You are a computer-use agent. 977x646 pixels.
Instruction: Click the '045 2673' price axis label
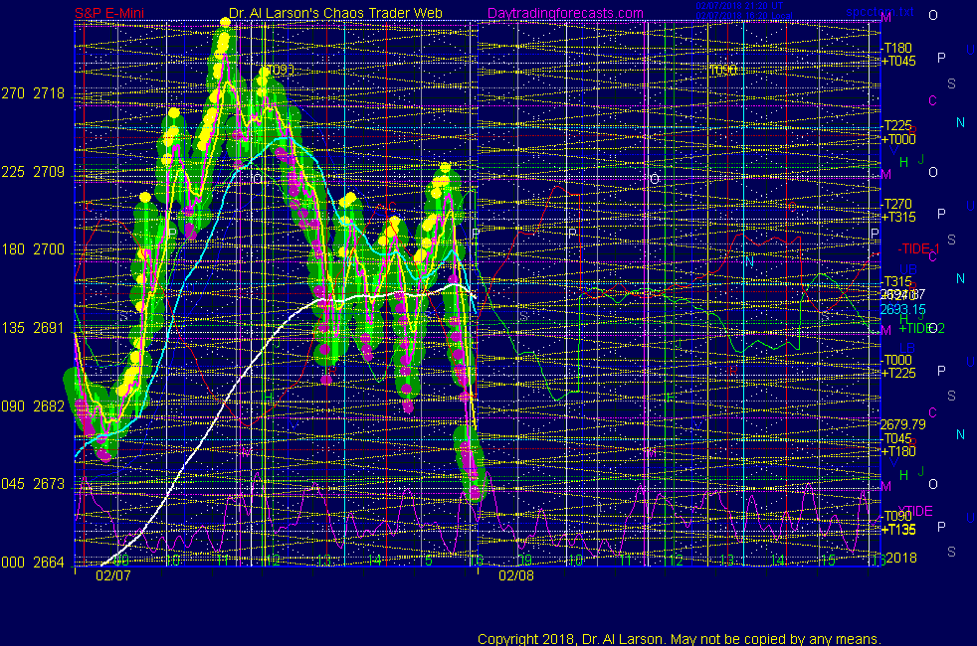33,484
